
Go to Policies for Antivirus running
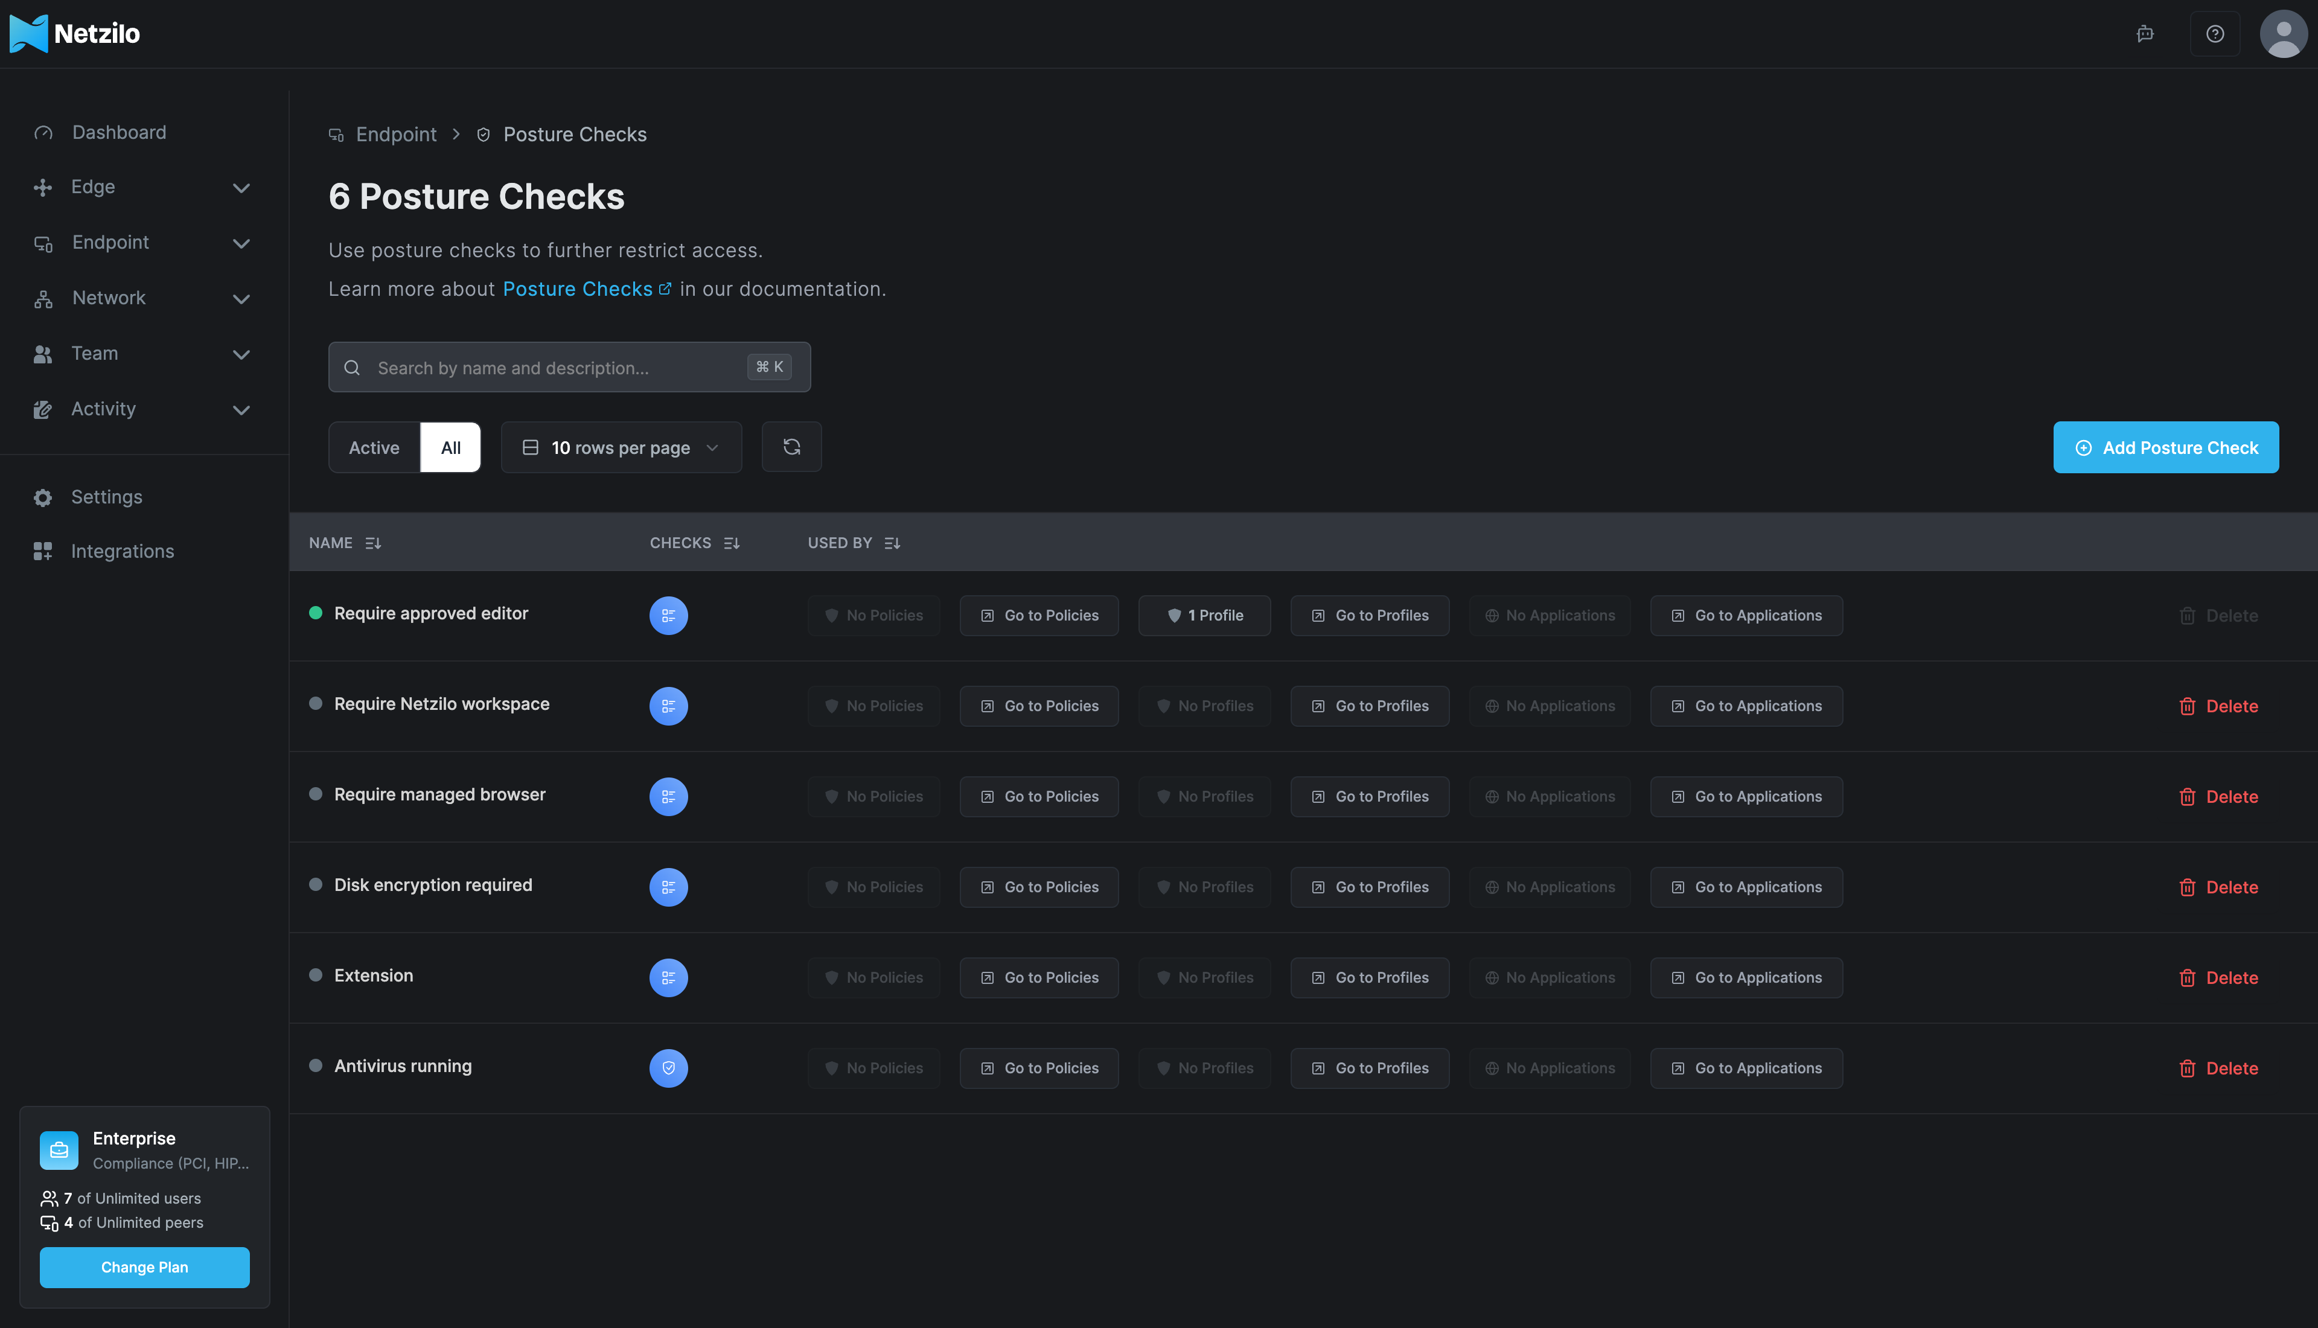tap(1039, 1068)
